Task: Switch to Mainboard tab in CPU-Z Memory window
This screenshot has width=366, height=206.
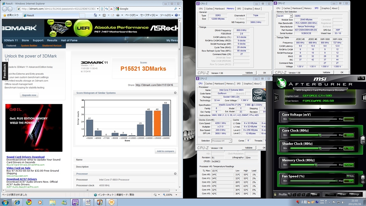Action: (x=219, y=9)
